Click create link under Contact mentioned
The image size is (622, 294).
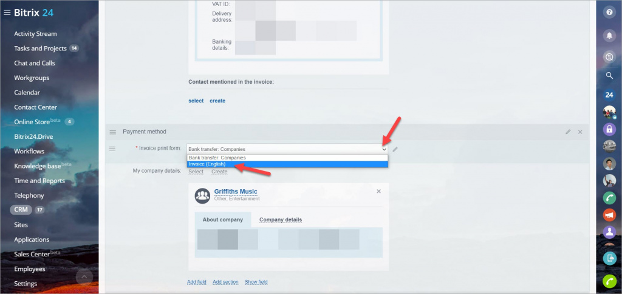click(217, 101)
